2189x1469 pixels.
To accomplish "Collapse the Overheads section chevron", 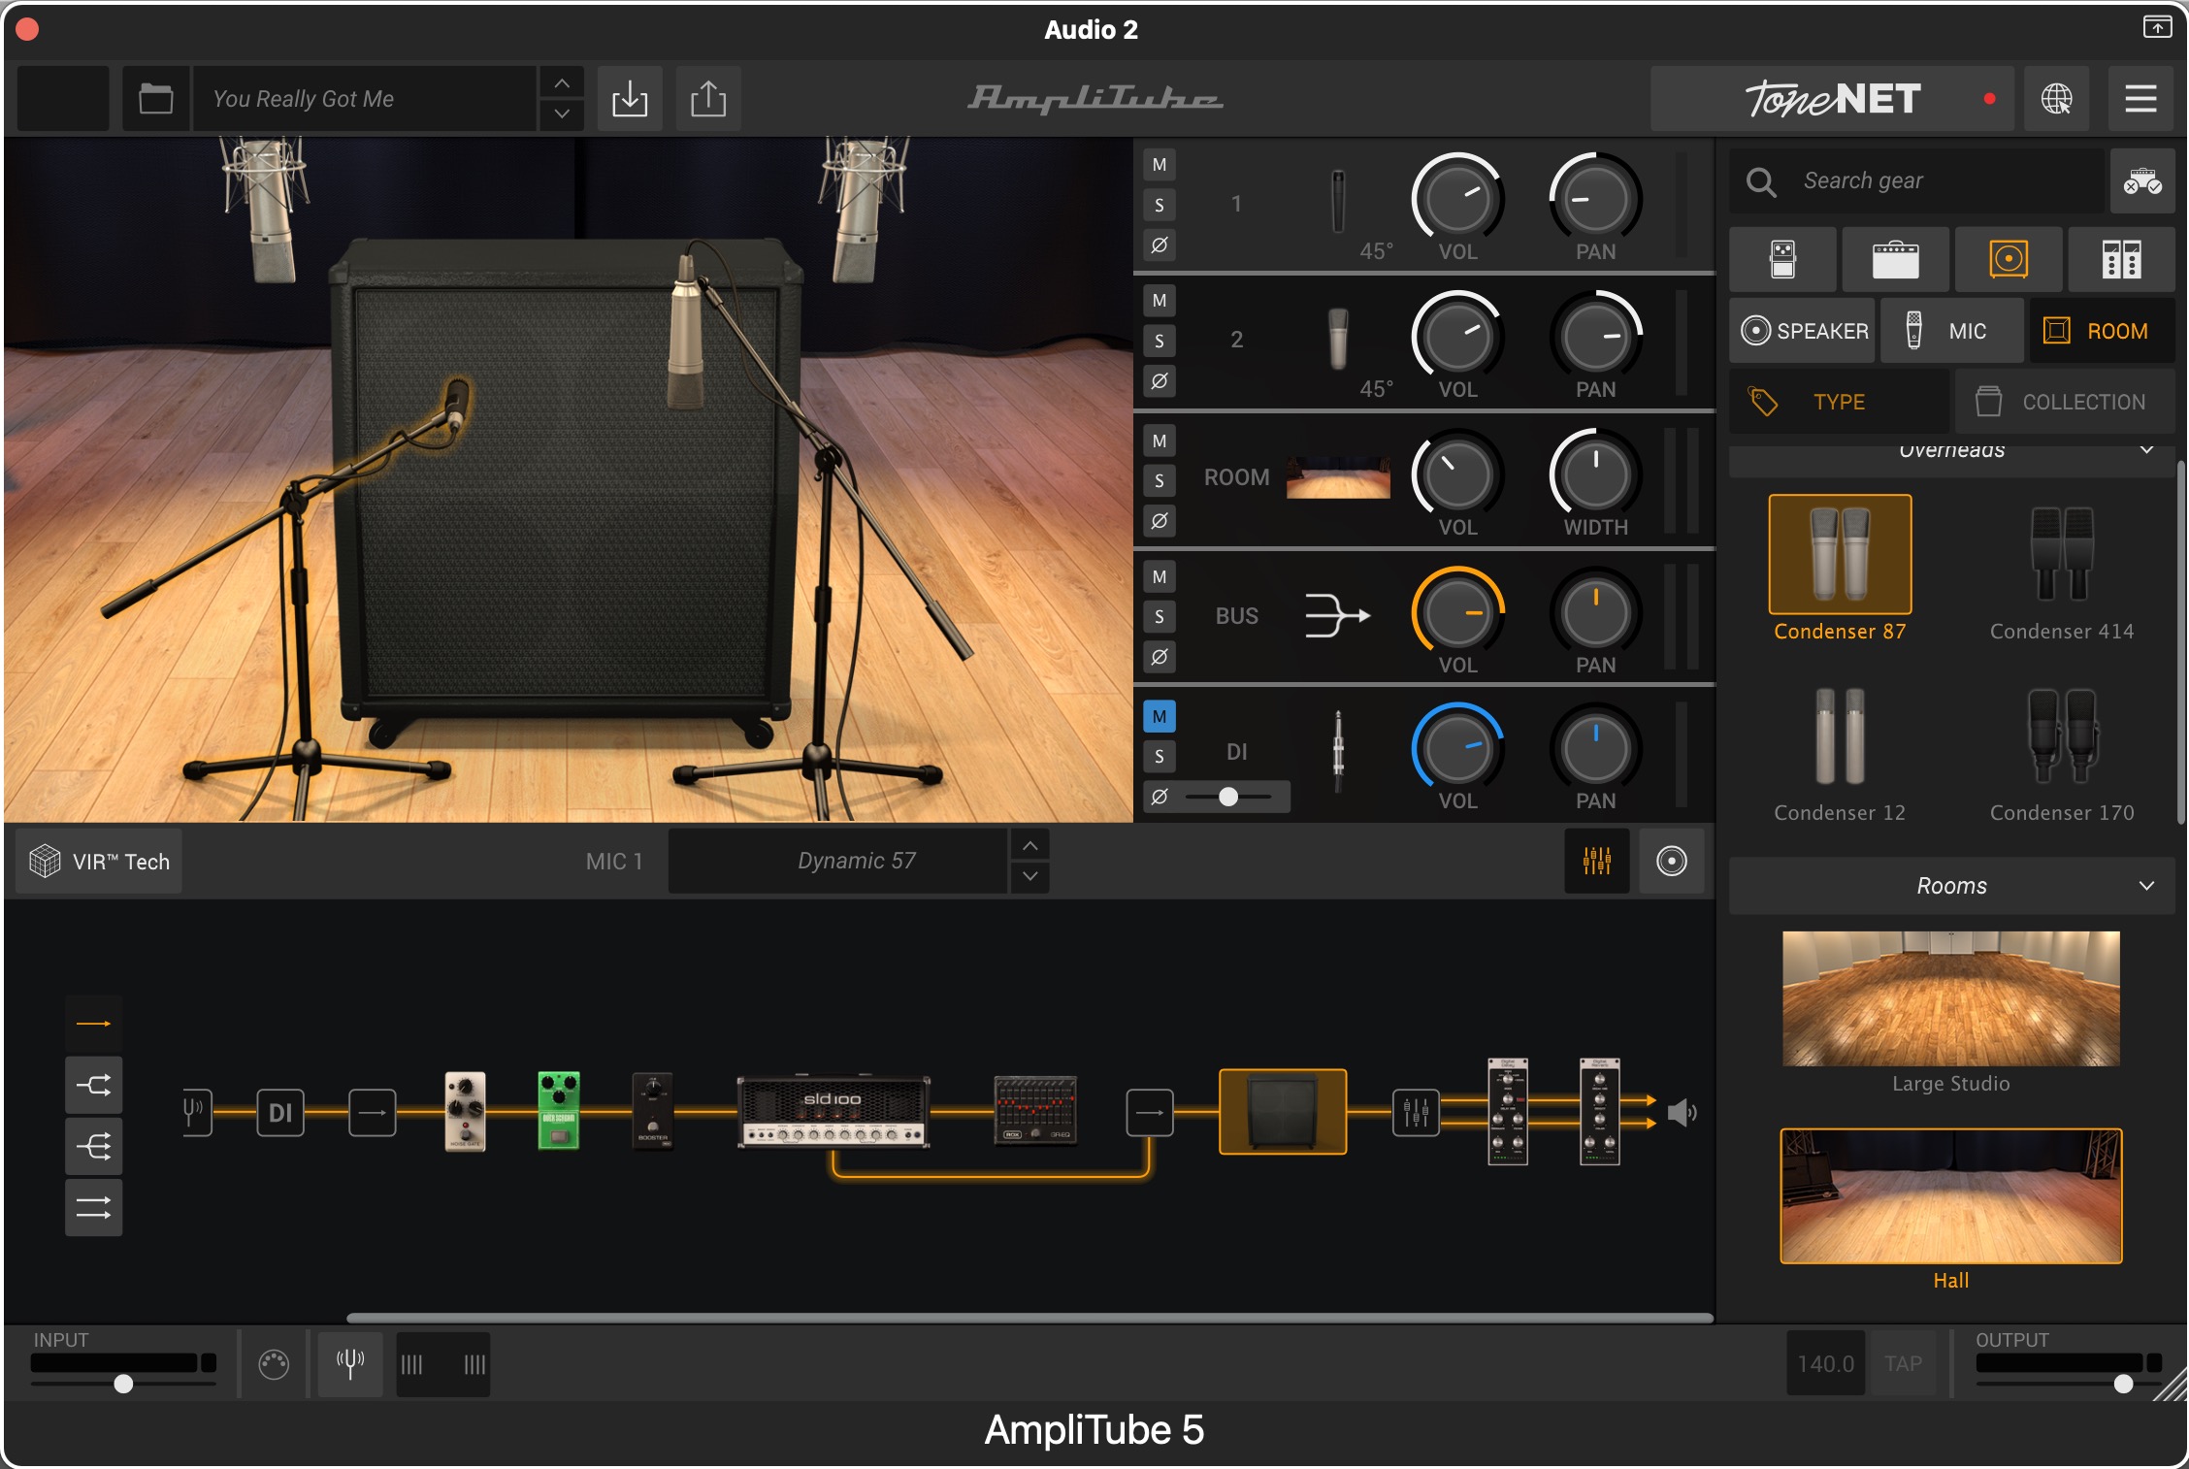I will 2146,450.
